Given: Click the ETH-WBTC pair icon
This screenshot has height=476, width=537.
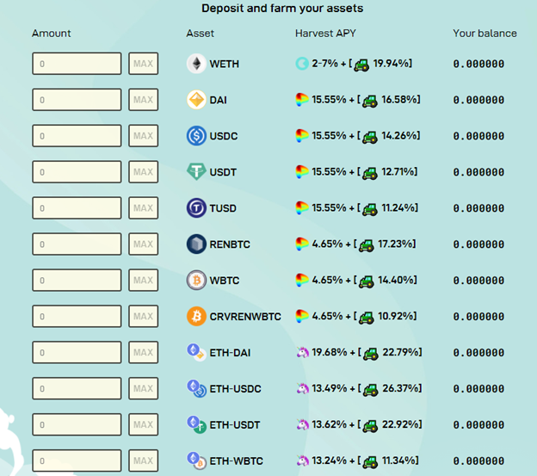Looking at the screenshot, I should [x=196, y=461].
